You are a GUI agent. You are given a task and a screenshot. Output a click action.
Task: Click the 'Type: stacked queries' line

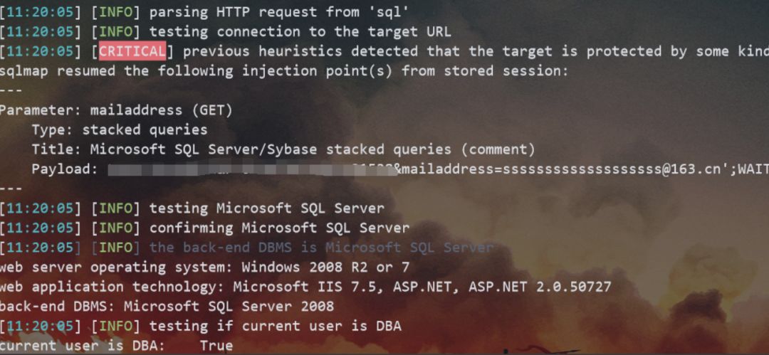coord(120,129)
